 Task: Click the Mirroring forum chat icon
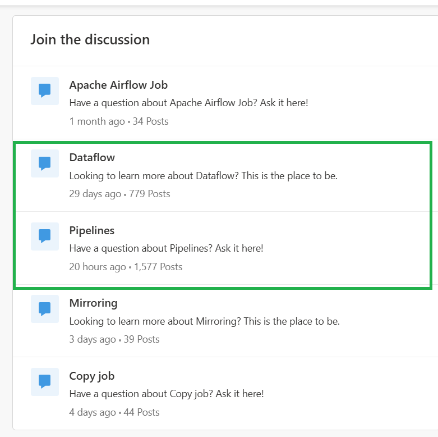pyautogui.click(x=45, y=309)
